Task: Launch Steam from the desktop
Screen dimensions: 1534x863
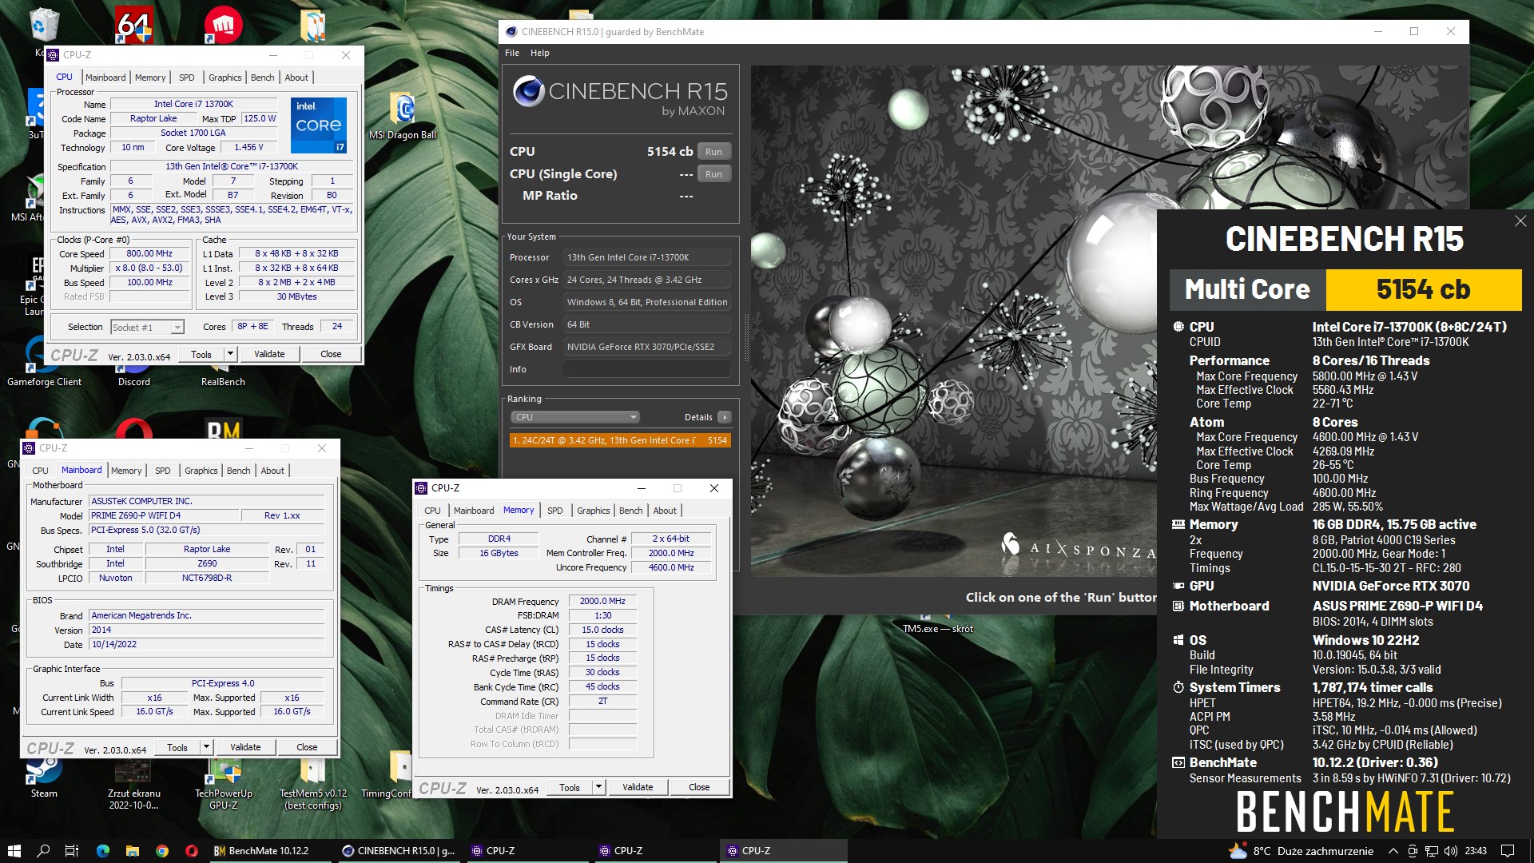Action: 44,779
